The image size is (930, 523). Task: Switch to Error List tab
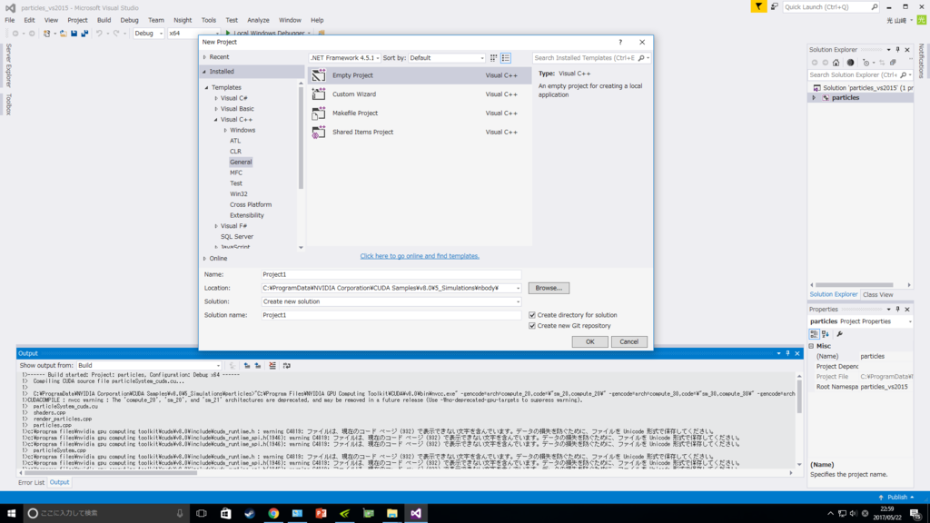pyautogui.click(x=32, y=483)
